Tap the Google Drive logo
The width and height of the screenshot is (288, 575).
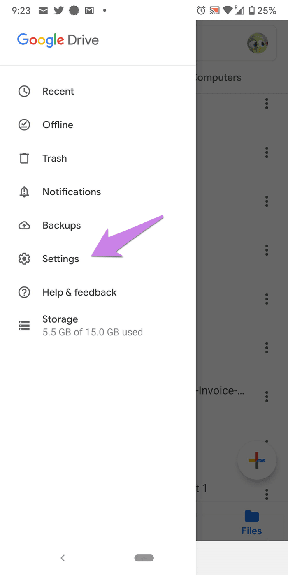click(58, 40)
